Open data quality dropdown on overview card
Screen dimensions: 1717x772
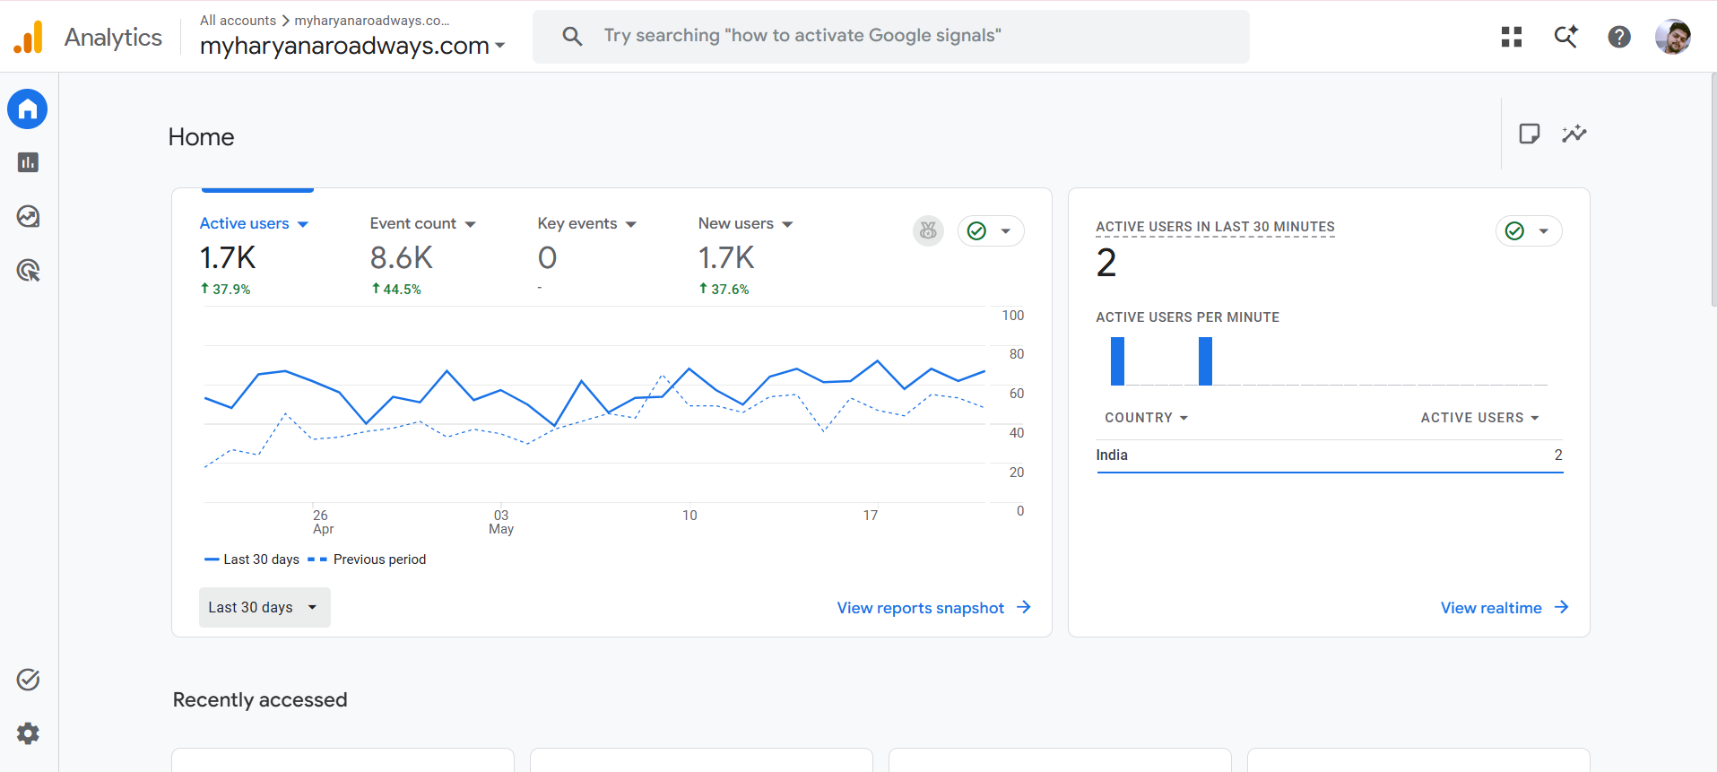point(991,231)
